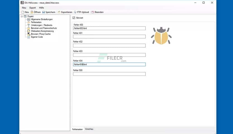Viewport: 233px width, 134px height.
Task: Open the Neu menu
Action: coord(24,8)
